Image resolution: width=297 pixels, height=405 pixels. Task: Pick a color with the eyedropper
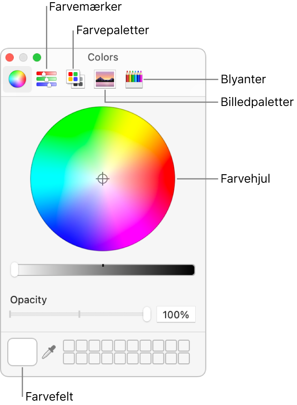(x=49, y=352)
